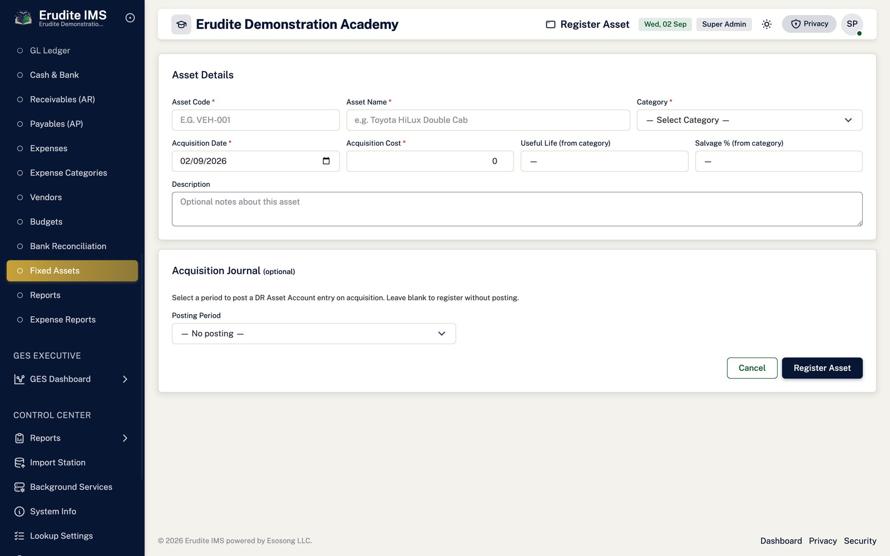Expand the Control Center Reports chevron
The height and width of the screenshot is (556, 890).
pyautogui.click(x=125, y=438)
